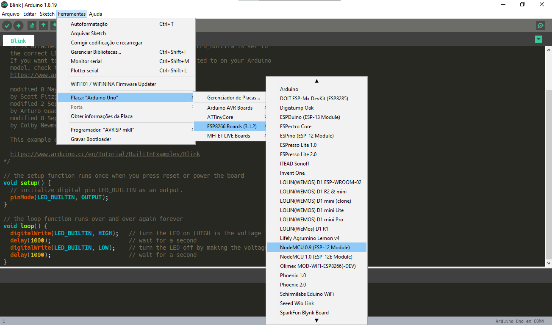Select ITEAD Sonoff board
Screen dimensions: 552x325
pos(316,164)
